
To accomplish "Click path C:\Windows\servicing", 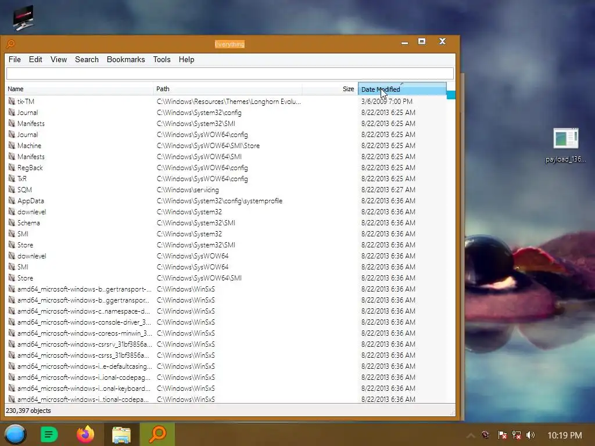I will (x=188, y=190).
